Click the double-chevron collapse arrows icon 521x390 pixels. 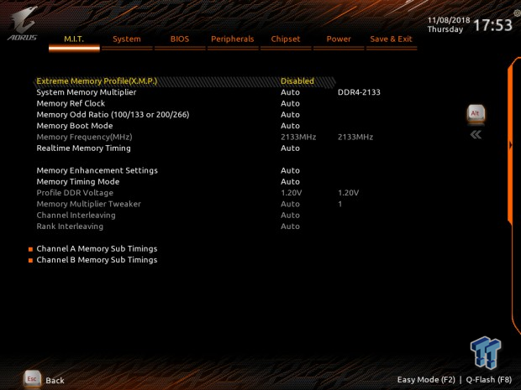click(476, 135)
